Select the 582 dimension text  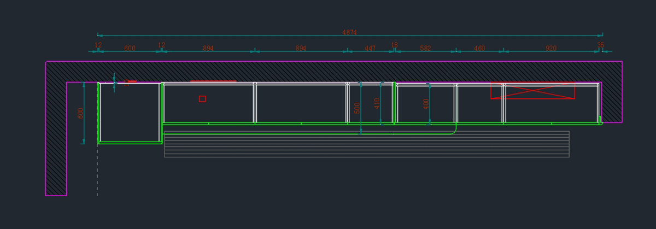click(x=425, y=49)
